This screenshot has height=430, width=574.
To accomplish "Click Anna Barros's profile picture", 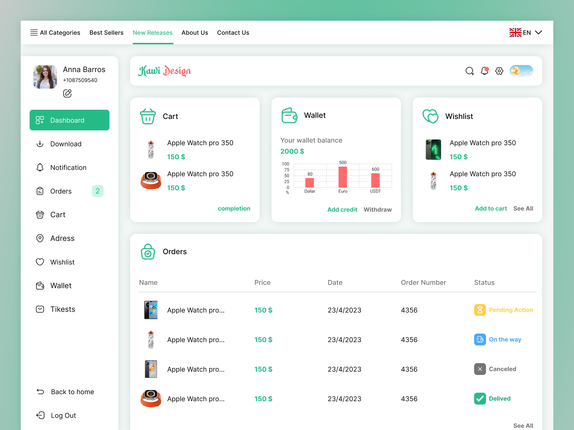I will coord(45,77).
